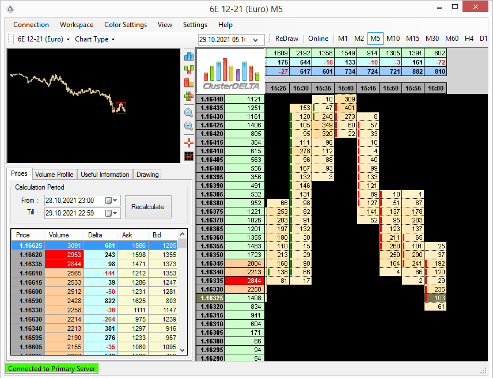Viewport: 493px width, 378px height.
Task: Zoom in with the magnifier plus icon
Action: tap(188, 112)
